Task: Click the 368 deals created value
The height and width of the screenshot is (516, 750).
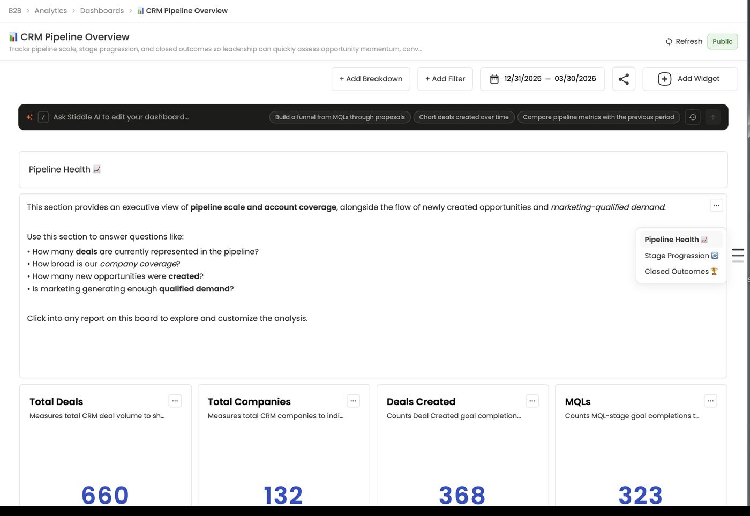Action: (462, 495)
